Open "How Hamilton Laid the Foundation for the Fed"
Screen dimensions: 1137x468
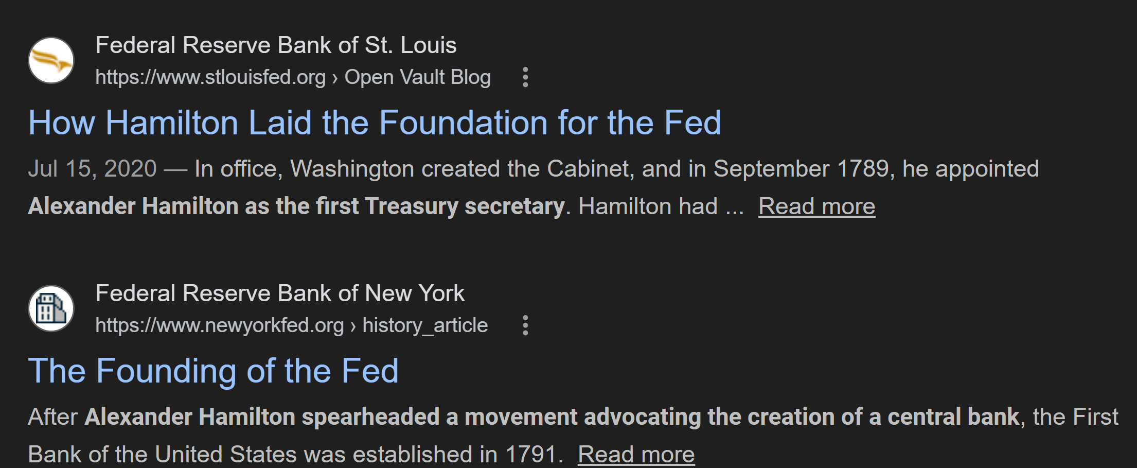point(375,123)
